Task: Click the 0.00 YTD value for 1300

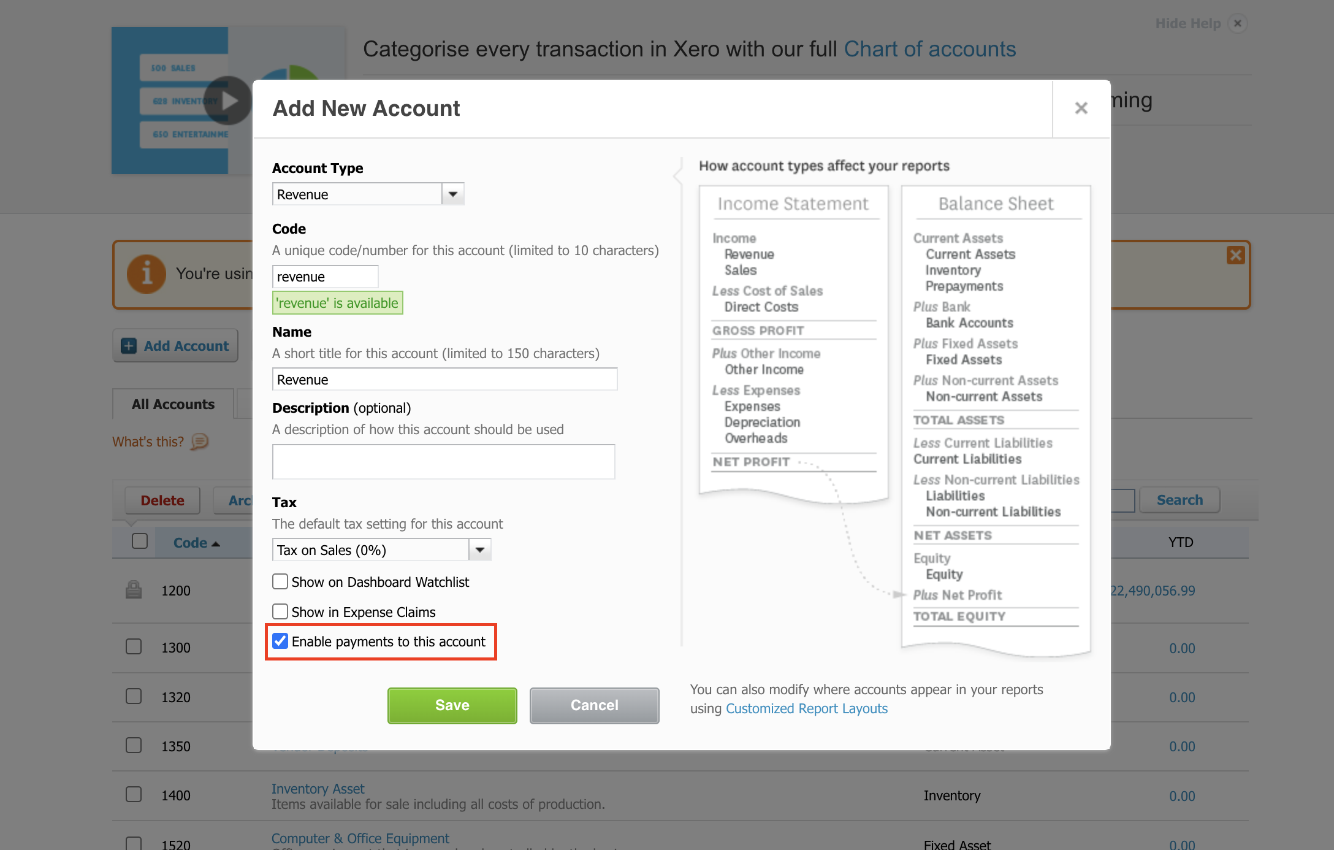Action: pyautogui.click(x=1182, y=648)
